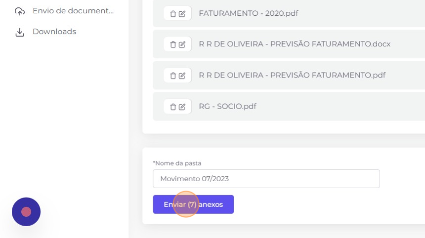This screenshot has width=425, height=238.
Task: Click the PREVISÃO FATURAMENTO.pdf file name
Action: 292,75
